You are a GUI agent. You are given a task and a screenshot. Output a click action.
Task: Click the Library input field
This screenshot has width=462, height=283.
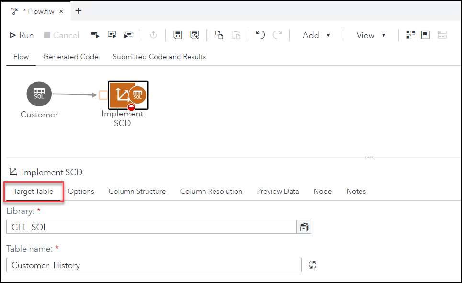click(x=151, y=227)
